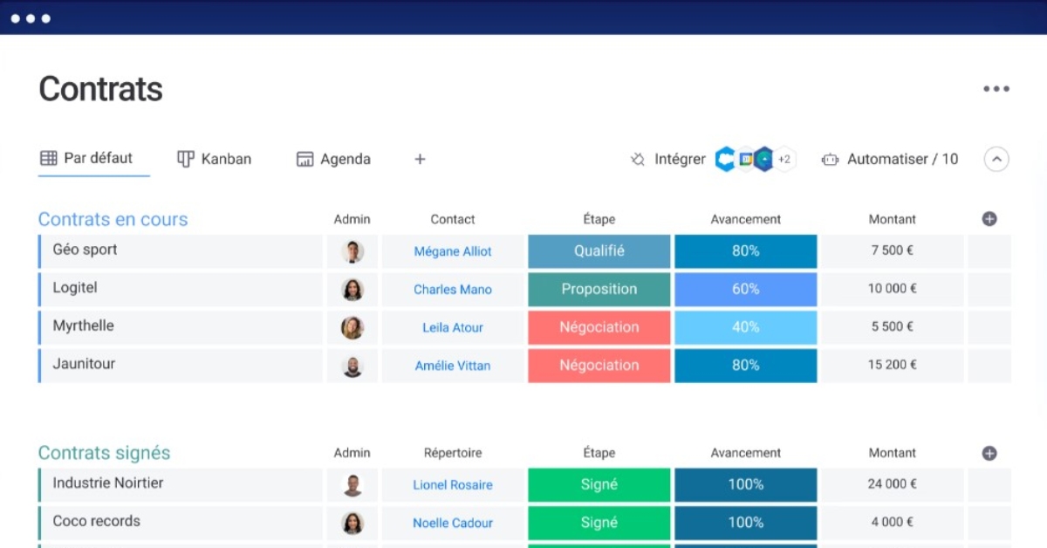The height and width of the screenshot is (548, 1047).
Task: Select the Industrie Noirtier item name
Action: [x=108, y=483]
